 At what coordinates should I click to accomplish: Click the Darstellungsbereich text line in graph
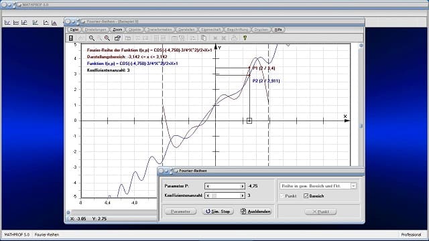click(x=127, y=57)
